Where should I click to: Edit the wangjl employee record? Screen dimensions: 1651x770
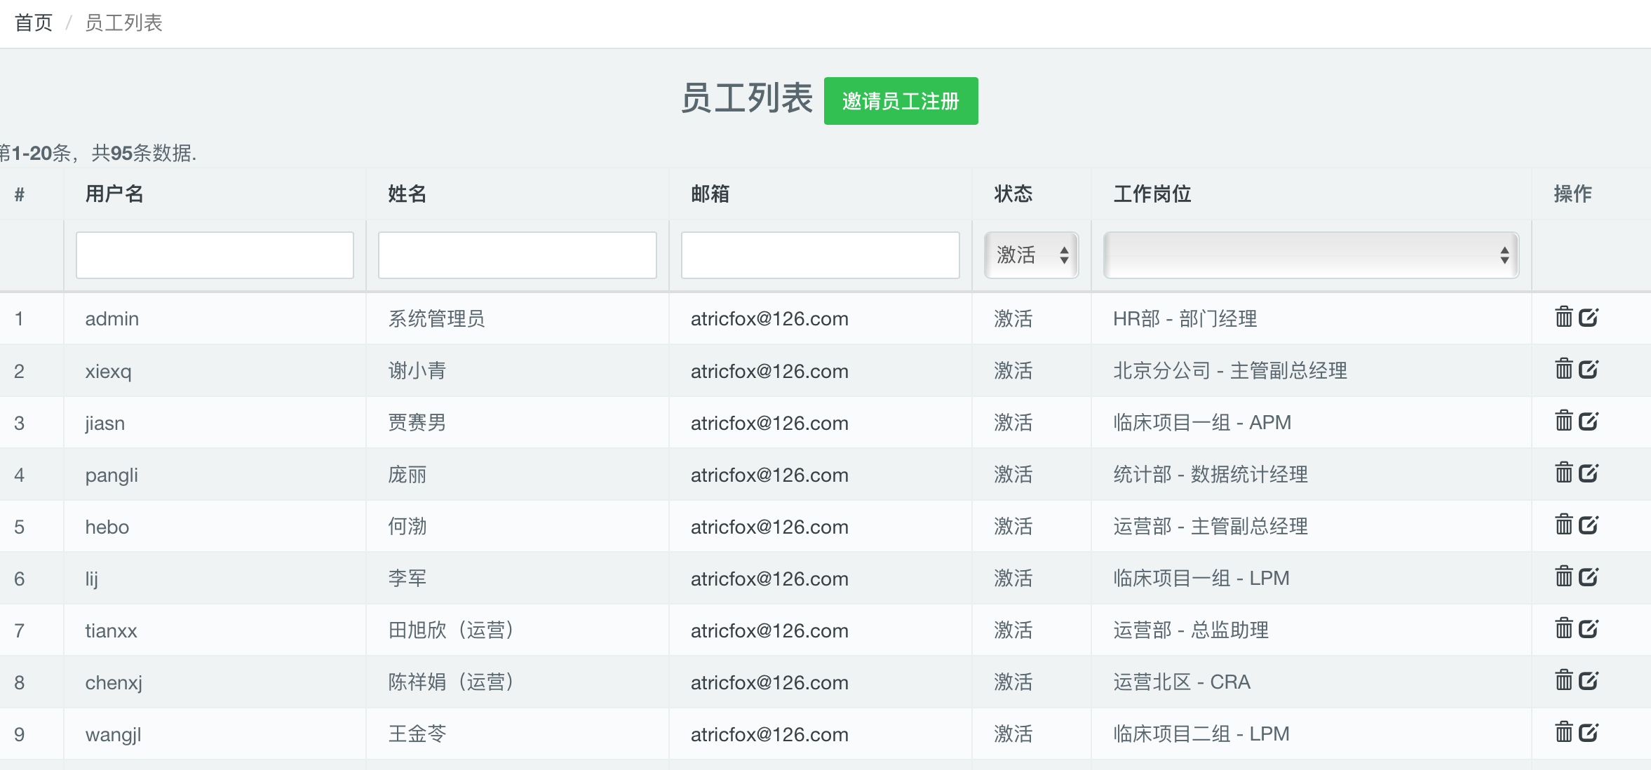pos(1589,732)
